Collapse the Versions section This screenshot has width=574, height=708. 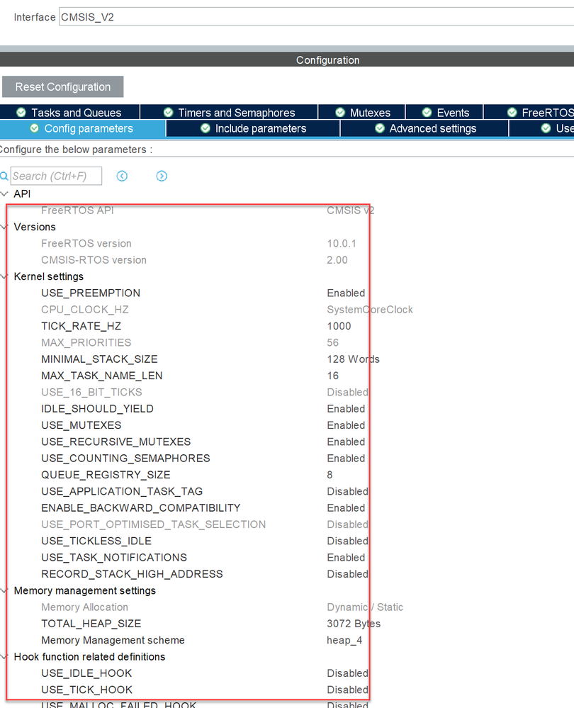[x=4, y=227]
